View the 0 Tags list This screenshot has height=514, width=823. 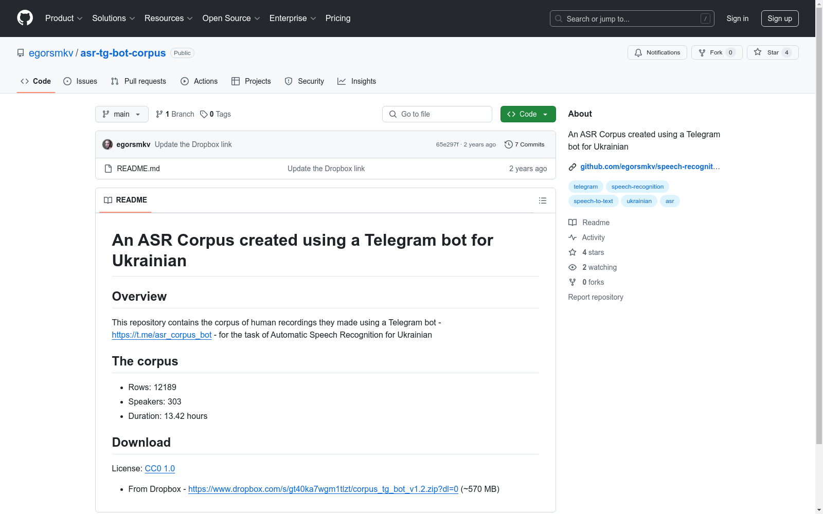[216, 114]
